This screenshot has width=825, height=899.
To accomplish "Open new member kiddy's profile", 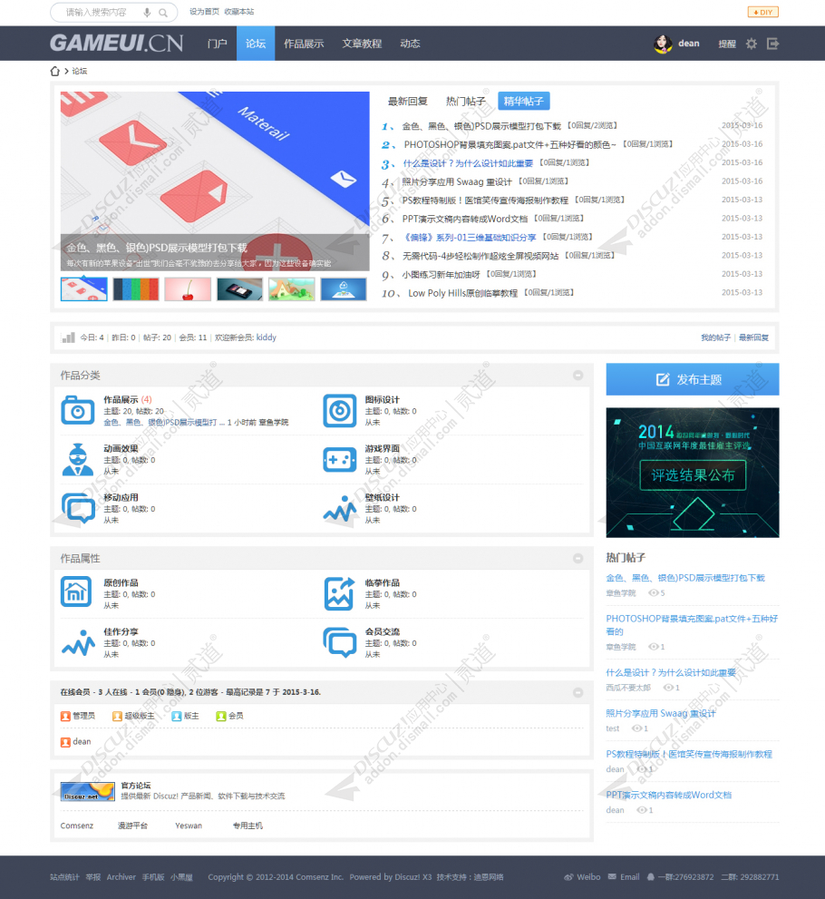I will (266, 337).
